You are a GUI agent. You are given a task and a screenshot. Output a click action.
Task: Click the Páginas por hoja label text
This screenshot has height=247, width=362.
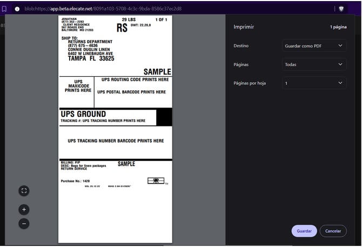250,83
